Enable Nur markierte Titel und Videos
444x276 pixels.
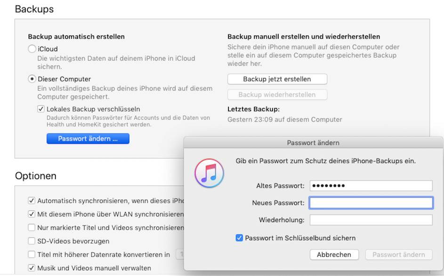coord(32,228)
